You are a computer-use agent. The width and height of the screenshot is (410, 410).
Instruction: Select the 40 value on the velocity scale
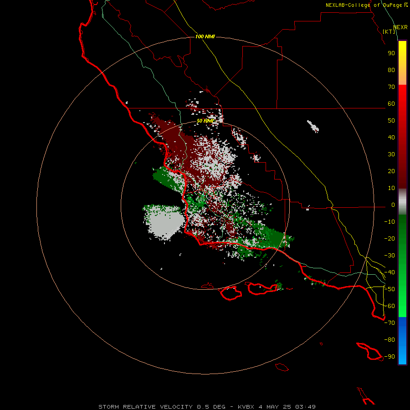pyautogui.click(x=391, y=138)
